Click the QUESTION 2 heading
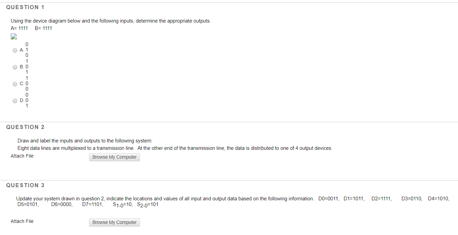 point(25,127)
